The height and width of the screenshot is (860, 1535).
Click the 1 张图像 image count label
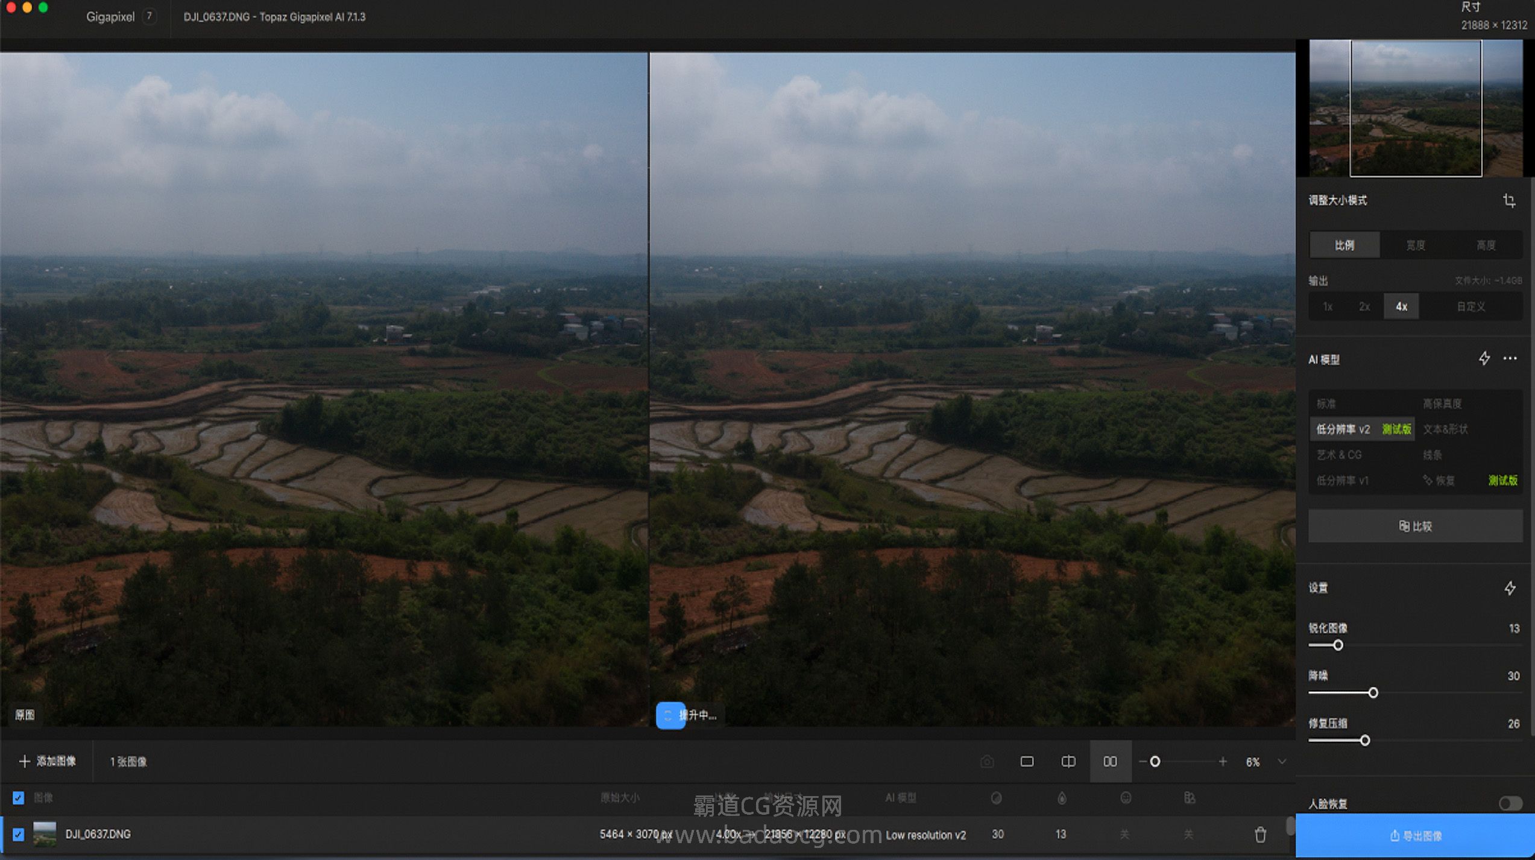[128, 762]
